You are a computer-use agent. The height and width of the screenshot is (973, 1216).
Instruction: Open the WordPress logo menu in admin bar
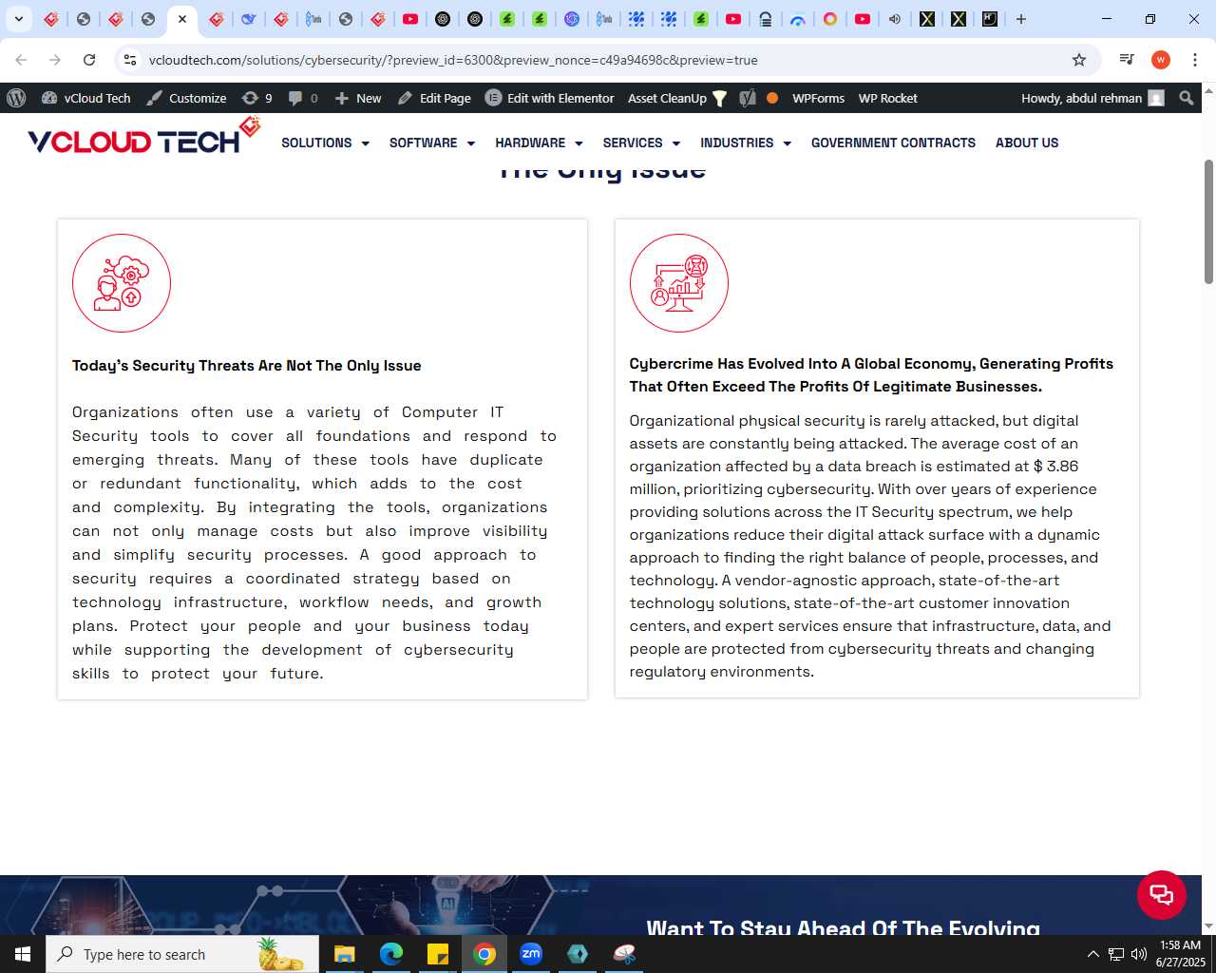pyautogui.click(x=16, y=98)
